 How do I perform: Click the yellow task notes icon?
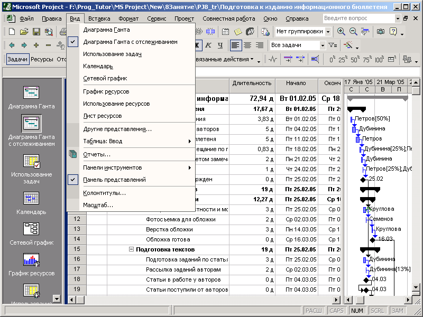[238, 32]
